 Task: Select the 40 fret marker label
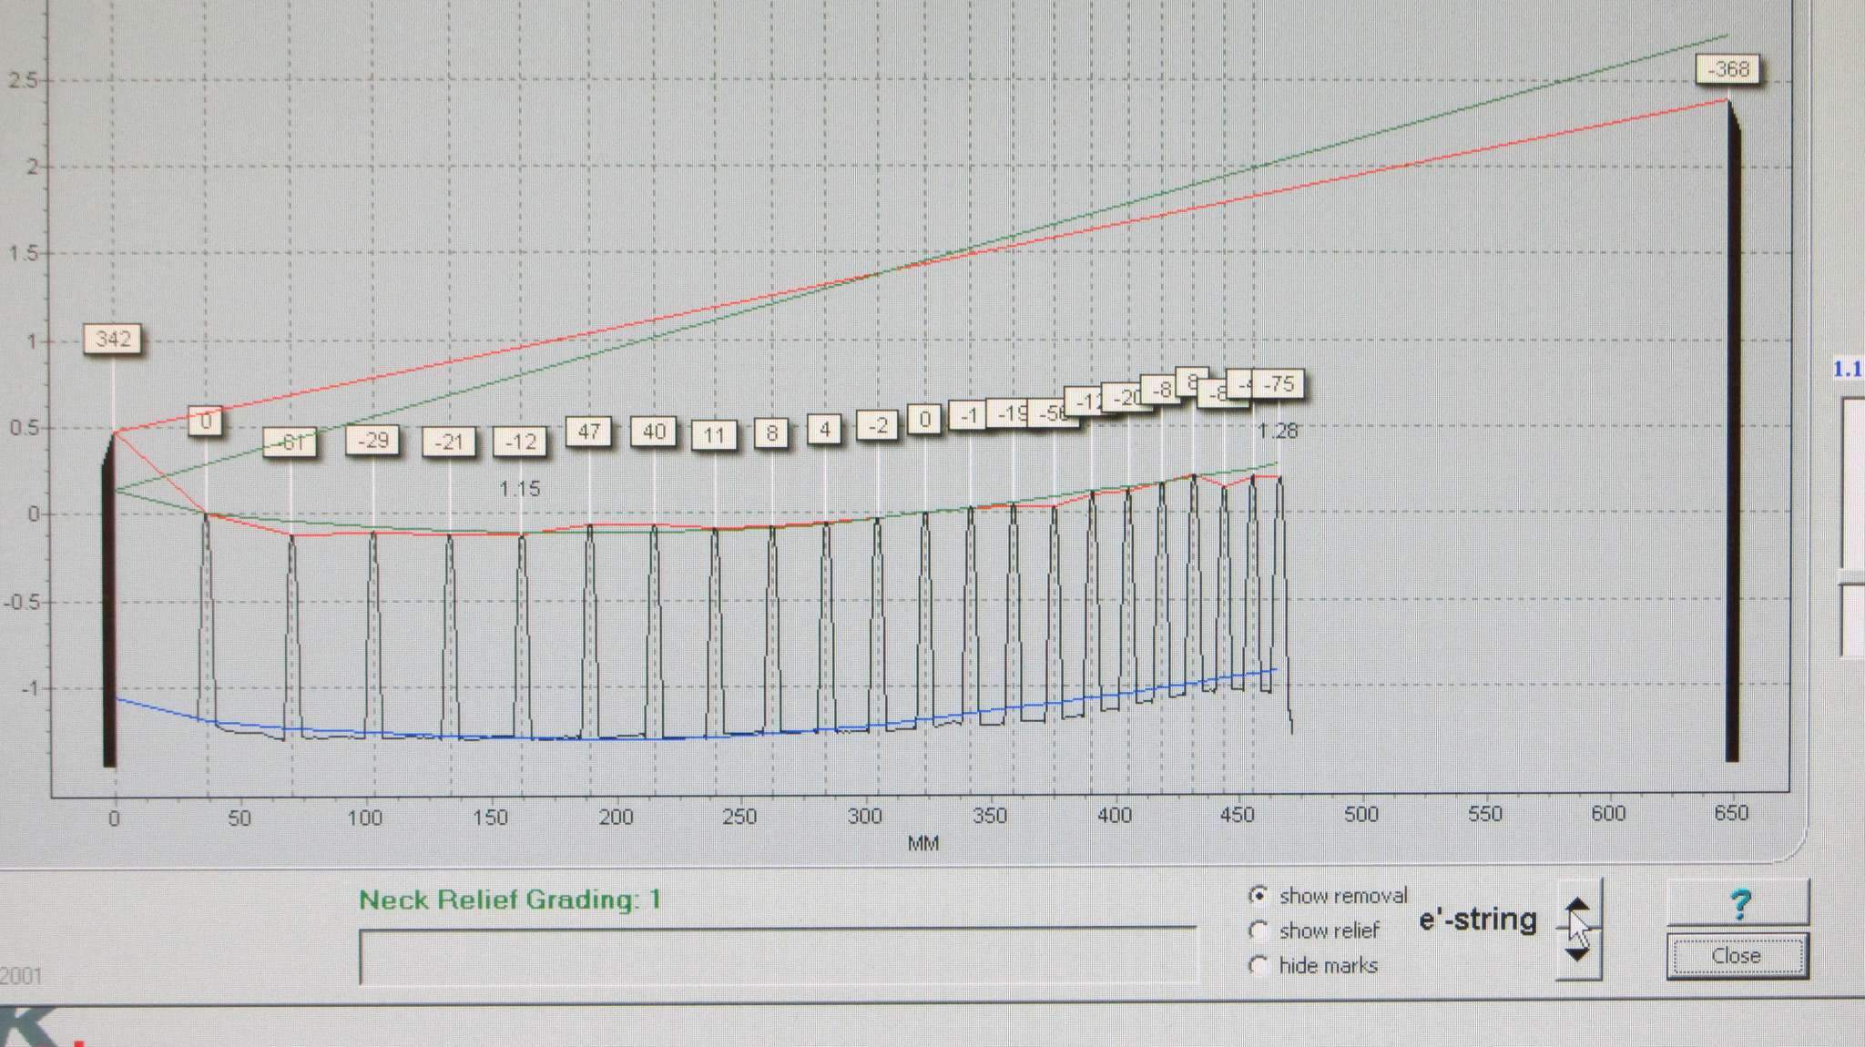(x=654, y=432)
